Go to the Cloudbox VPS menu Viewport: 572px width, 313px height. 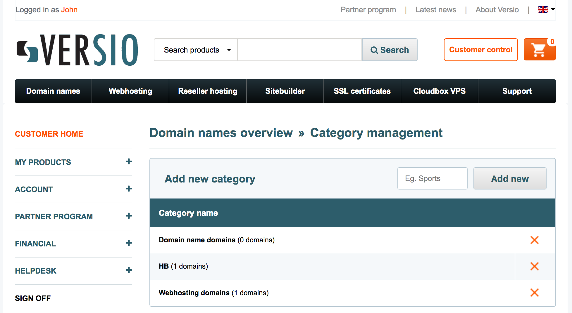point(439,91)
